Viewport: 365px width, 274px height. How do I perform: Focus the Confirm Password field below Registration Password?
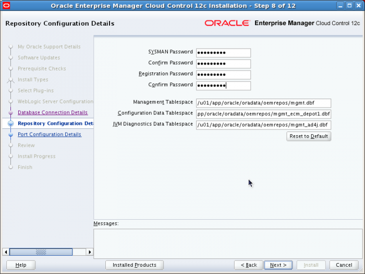pos(223,86)
